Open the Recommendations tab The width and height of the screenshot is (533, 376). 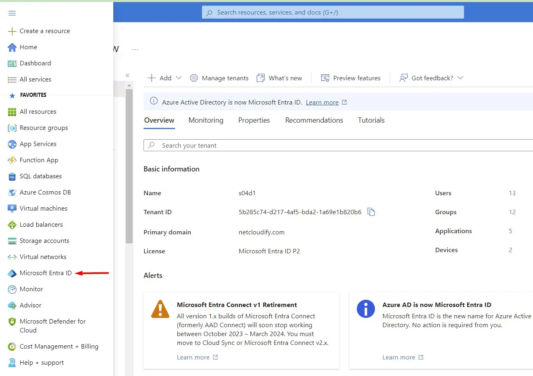314,120
